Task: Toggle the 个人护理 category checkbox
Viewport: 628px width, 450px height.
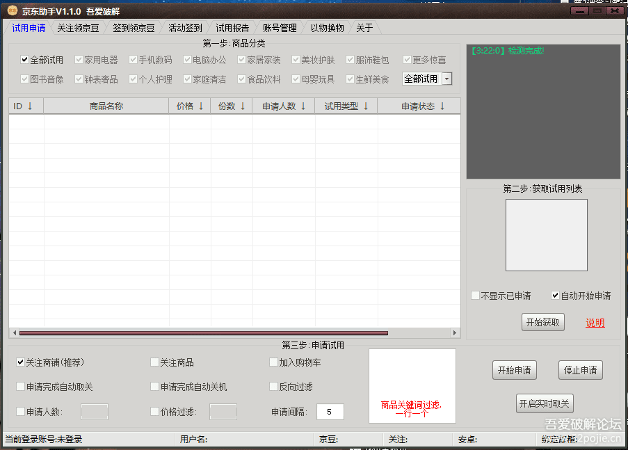Action: (x=134, y=79)
